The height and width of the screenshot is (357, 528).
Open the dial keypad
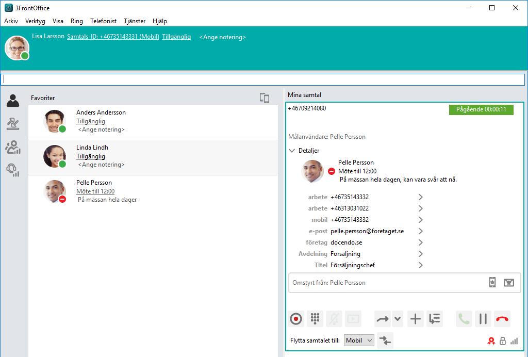click(x=315, y=319)
